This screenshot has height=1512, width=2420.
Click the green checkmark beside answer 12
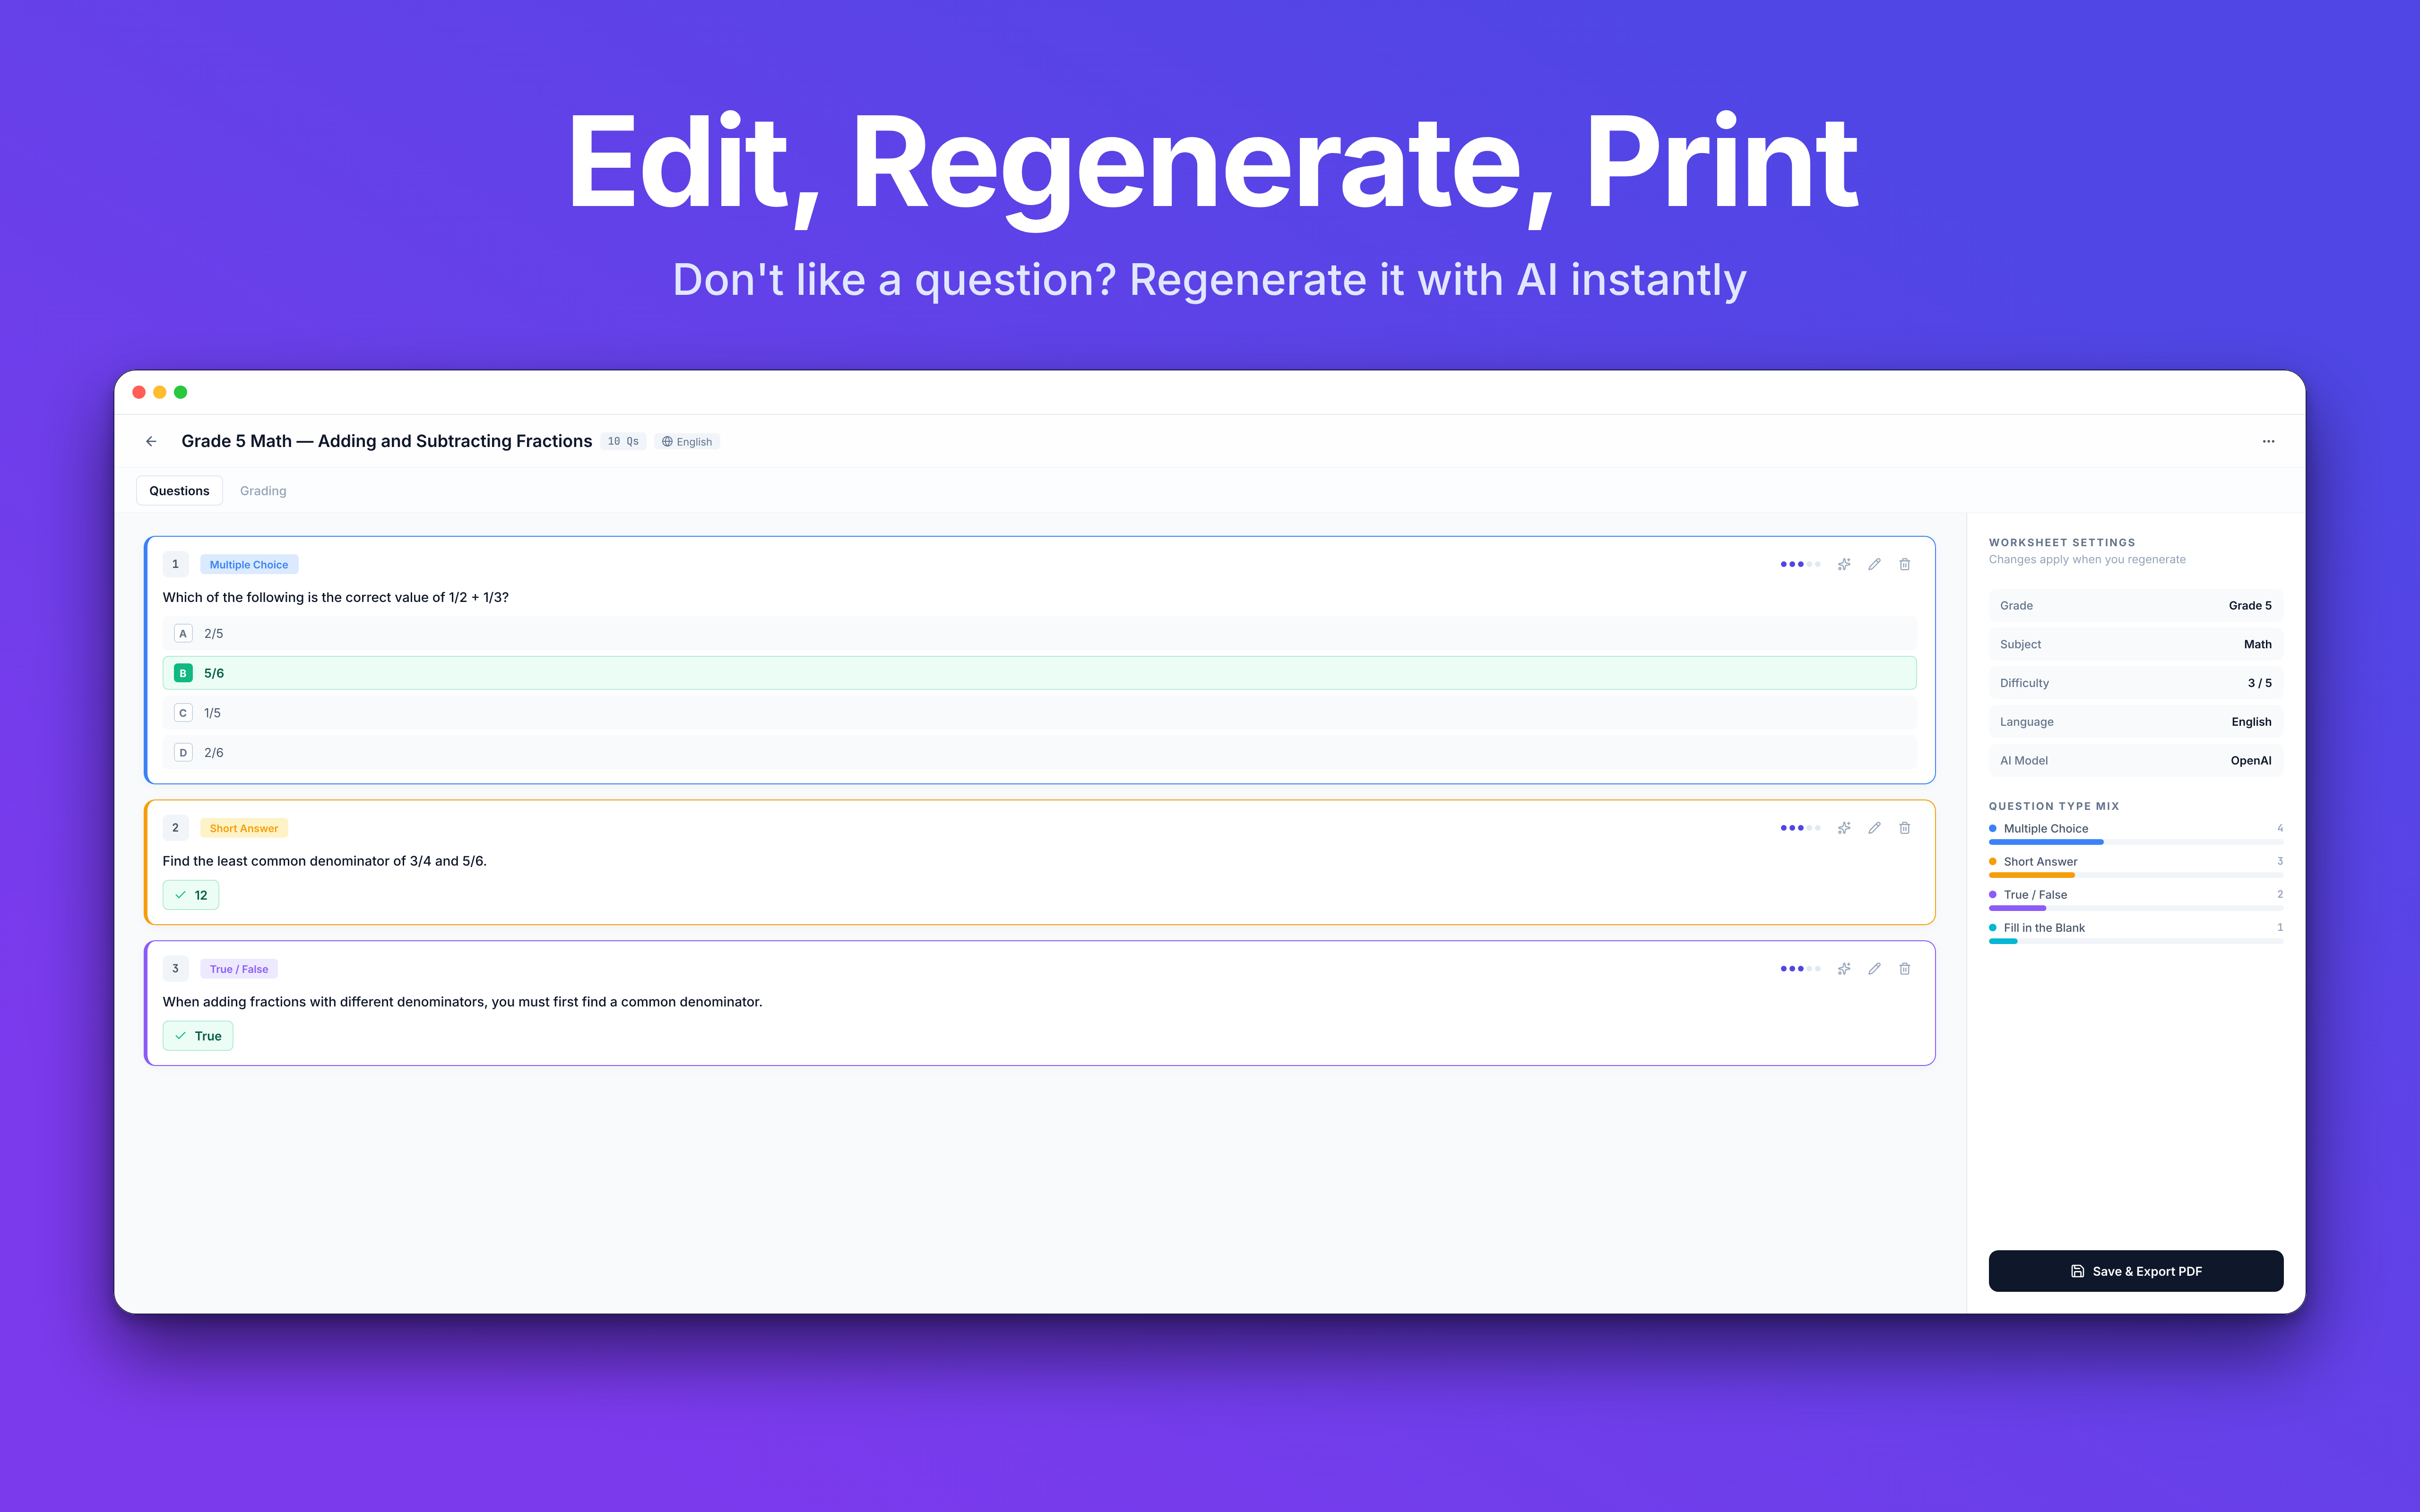180,895
